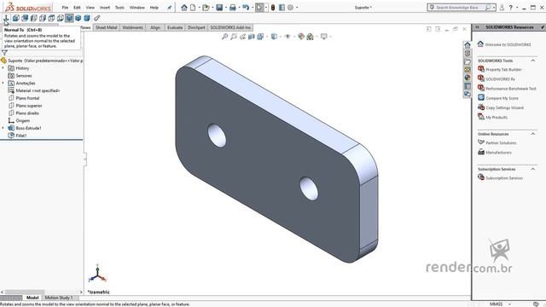Expand the Boss-Extrude1 feature node
The image size is (546, 307).
click(3, 128)
